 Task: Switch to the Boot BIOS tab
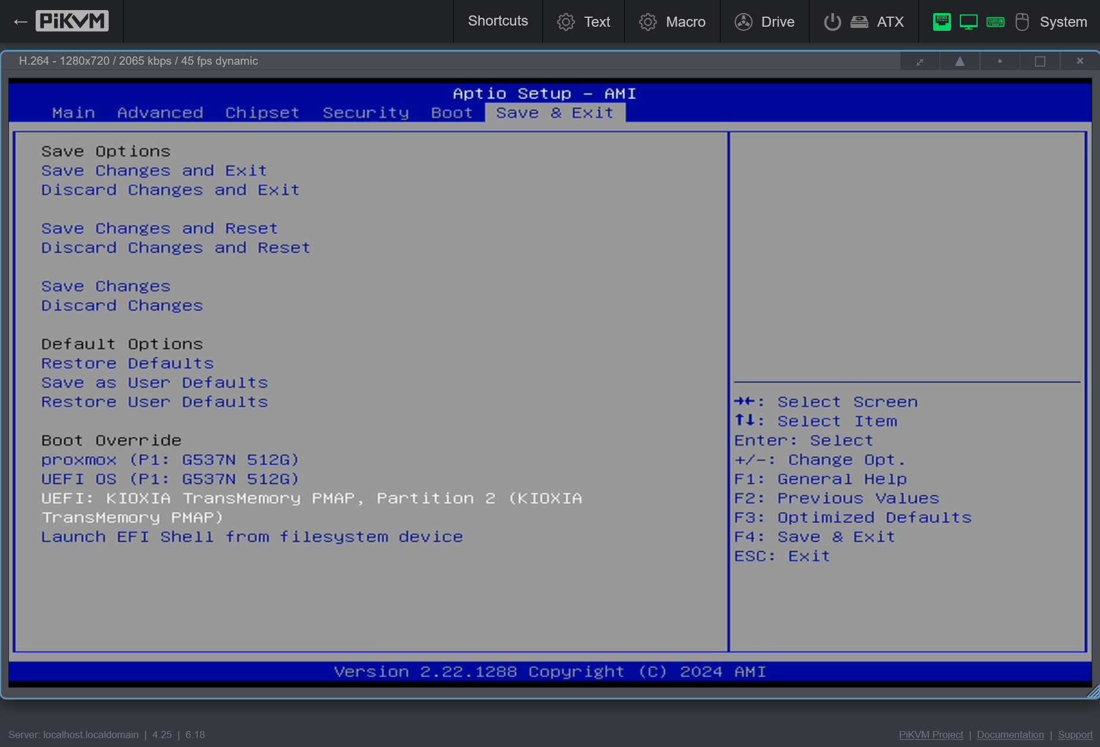point(452,113)
